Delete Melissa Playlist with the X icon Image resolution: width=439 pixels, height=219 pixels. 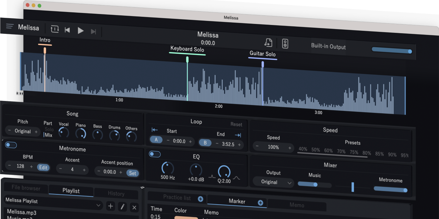click(x=134, y=208)
